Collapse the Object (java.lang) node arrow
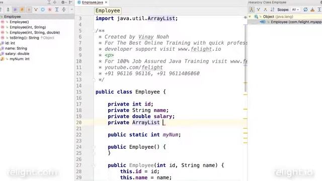The height and width of the screenshot is (181, 322). (250, 17)
